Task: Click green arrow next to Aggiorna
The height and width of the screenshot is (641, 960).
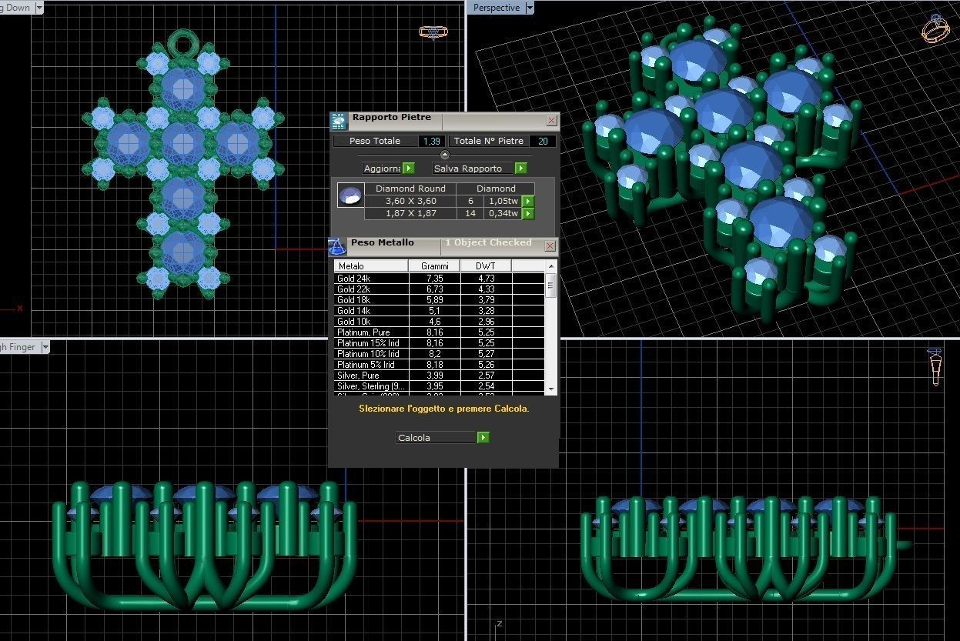Action: [x=409, y=168]
